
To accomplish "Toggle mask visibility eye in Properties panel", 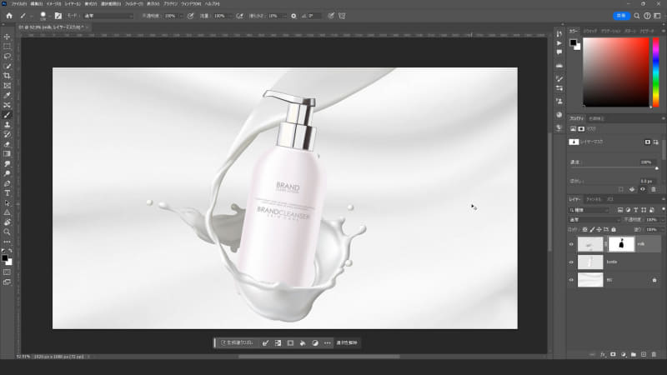I will [x=643, y=189].
